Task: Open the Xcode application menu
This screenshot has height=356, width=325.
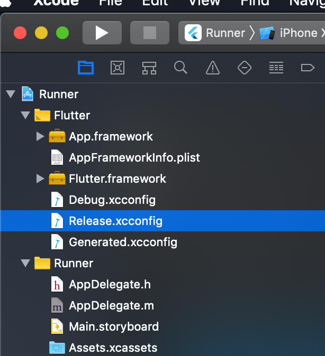Action: [56, 3]
